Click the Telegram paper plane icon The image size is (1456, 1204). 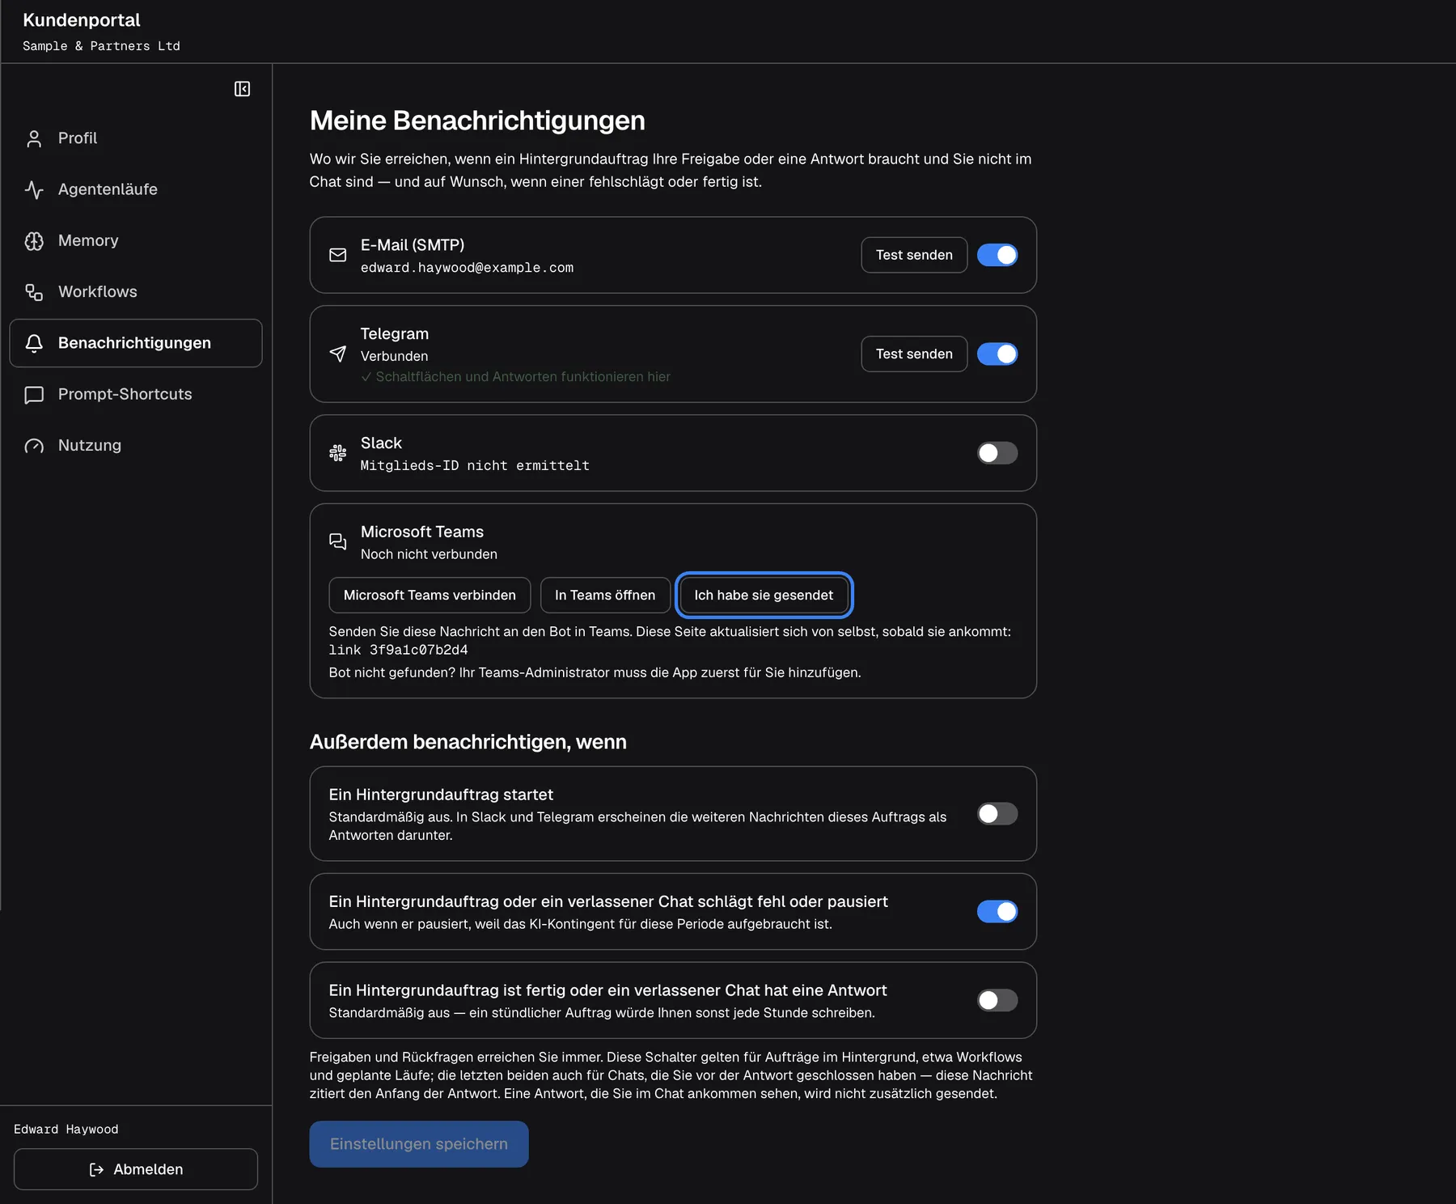point(338,354)
